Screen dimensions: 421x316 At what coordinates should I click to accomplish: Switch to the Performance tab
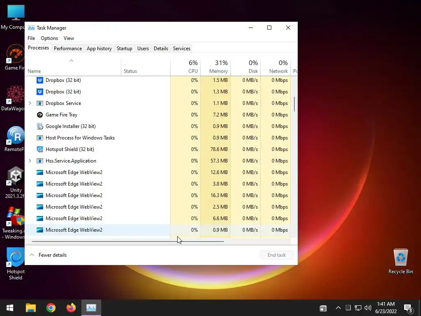(68, 49)
